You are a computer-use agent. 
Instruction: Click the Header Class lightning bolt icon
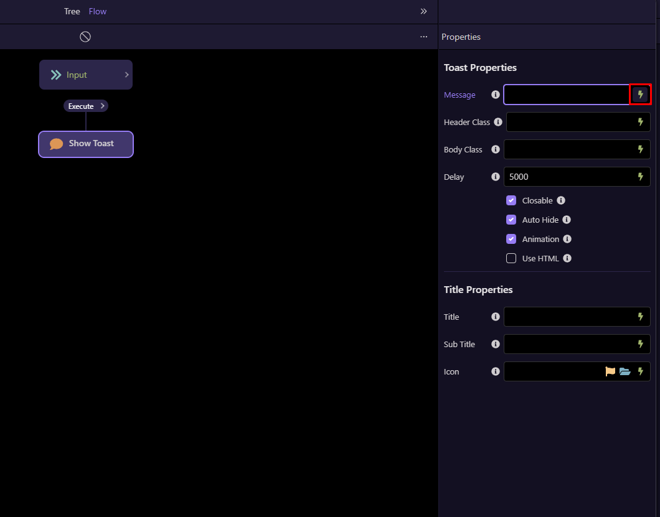[x=640, y=122]
